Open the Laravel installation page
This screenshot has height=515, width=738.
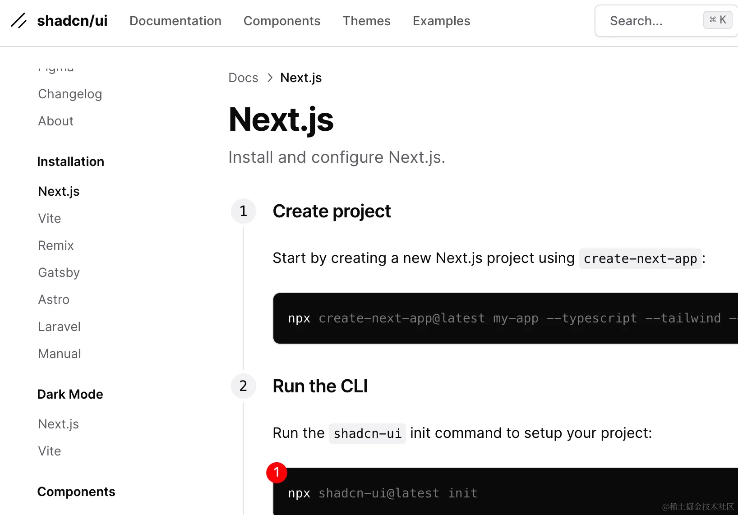(x=60, y=326)
